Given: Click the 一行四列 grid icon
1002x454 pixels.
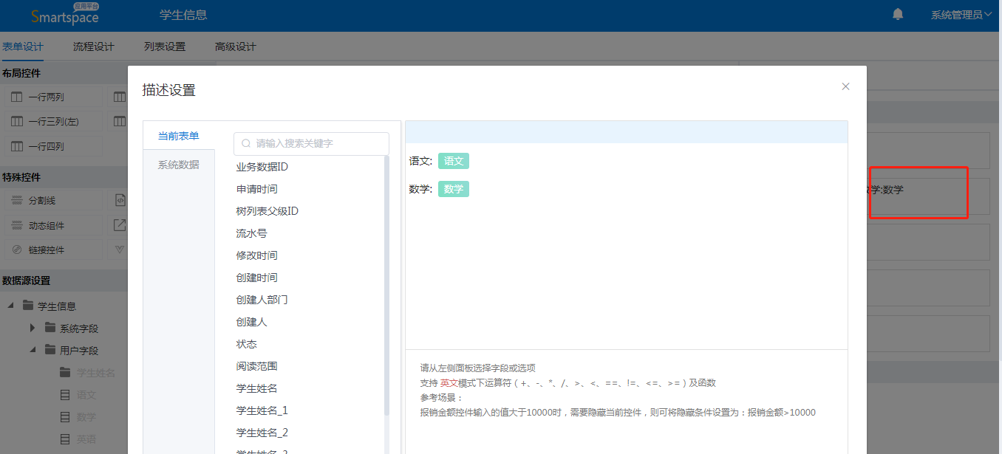Looking at the screenshot, I should coord(17,146).
